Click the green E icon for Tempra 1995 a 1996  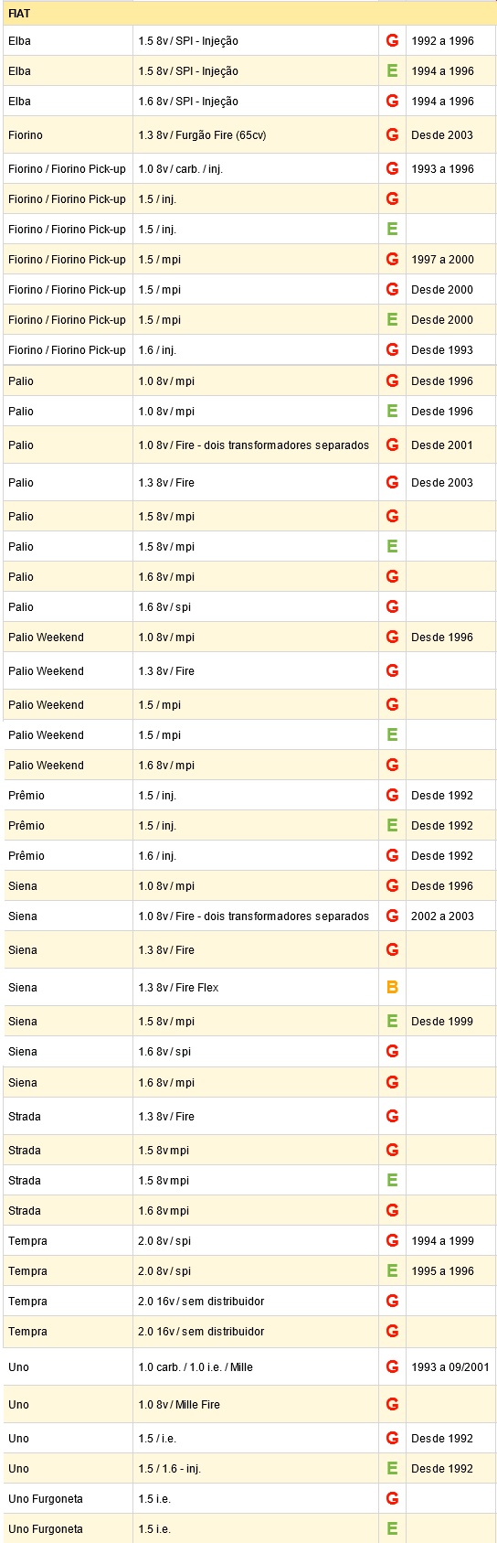[x=392, y=1270]
